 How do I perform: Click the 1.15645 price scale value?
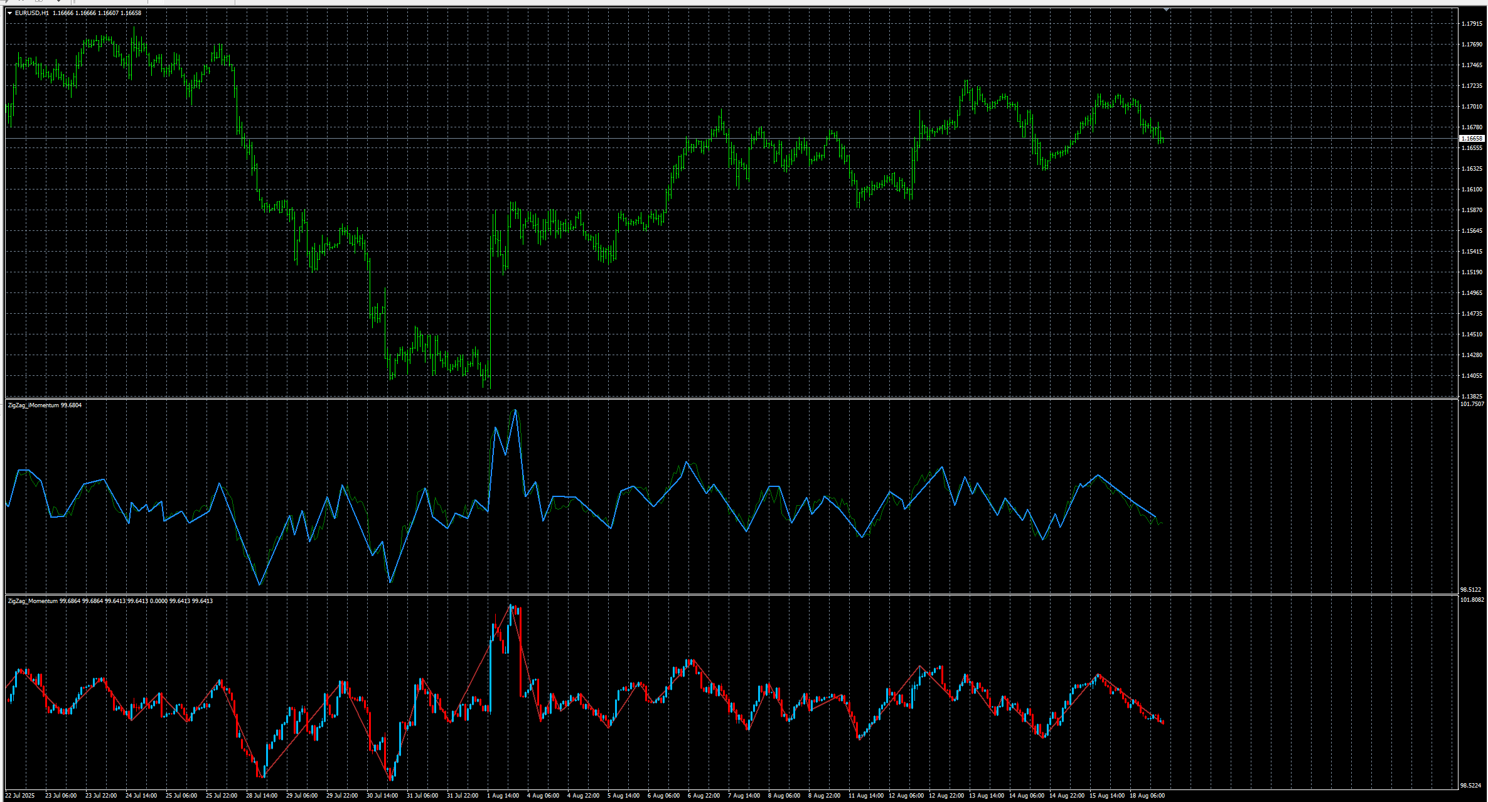point(1472,231)
